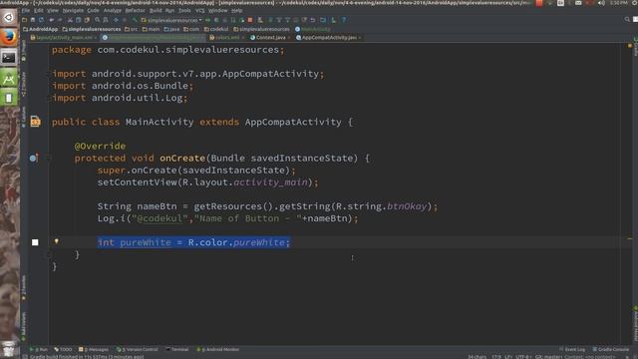Switch to the Context.java editor tab
This screenshot has height=359, width=638.
[x=270, y=38]
